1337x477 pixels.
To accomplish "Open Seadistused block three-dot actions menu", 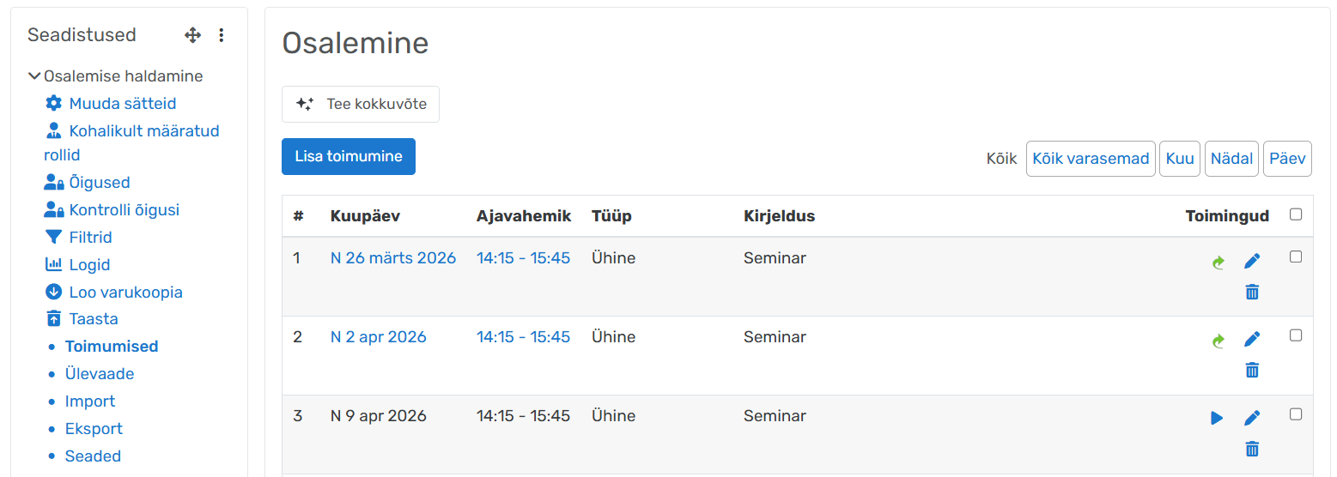I will (x=222, y=35).
